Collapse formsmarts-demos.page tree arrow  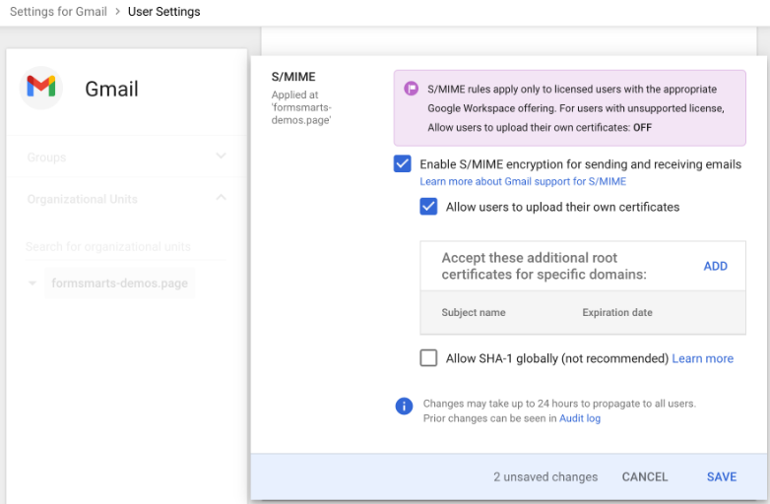[32, 283]
